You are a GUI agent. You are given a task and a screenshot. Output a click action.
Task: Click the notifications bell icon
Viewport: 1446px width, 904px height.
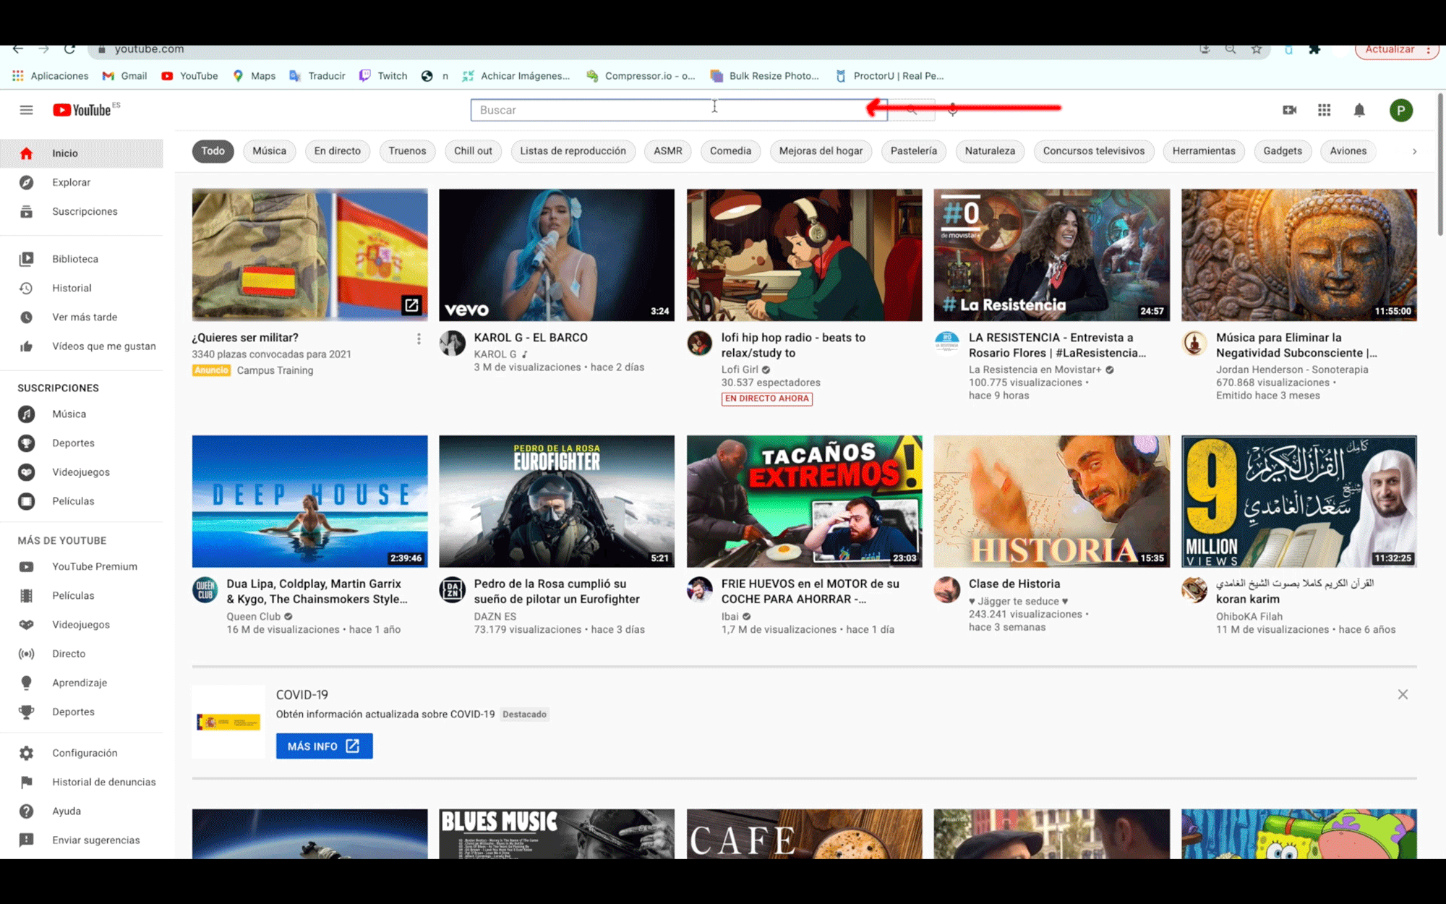[x=1359, y=109]
